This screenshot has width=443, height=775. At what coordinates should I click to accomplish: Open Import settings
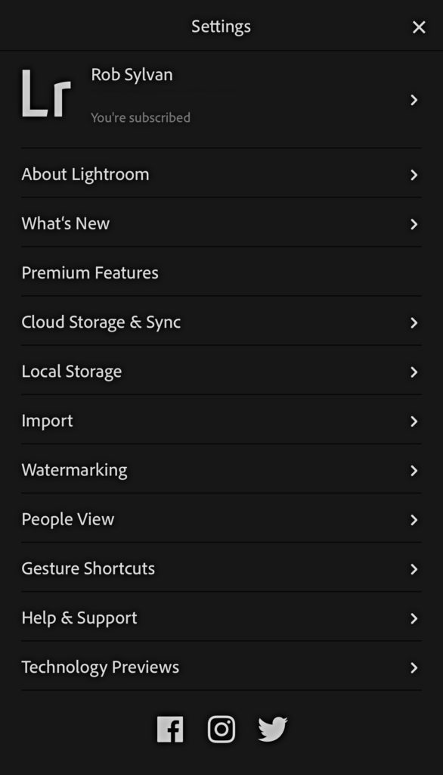point(221,421)
